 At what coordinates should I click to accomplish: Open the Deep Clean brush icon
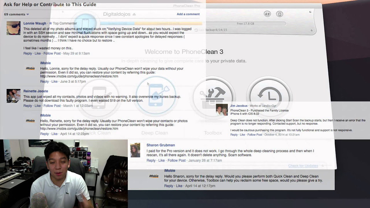tap(156, 96)
